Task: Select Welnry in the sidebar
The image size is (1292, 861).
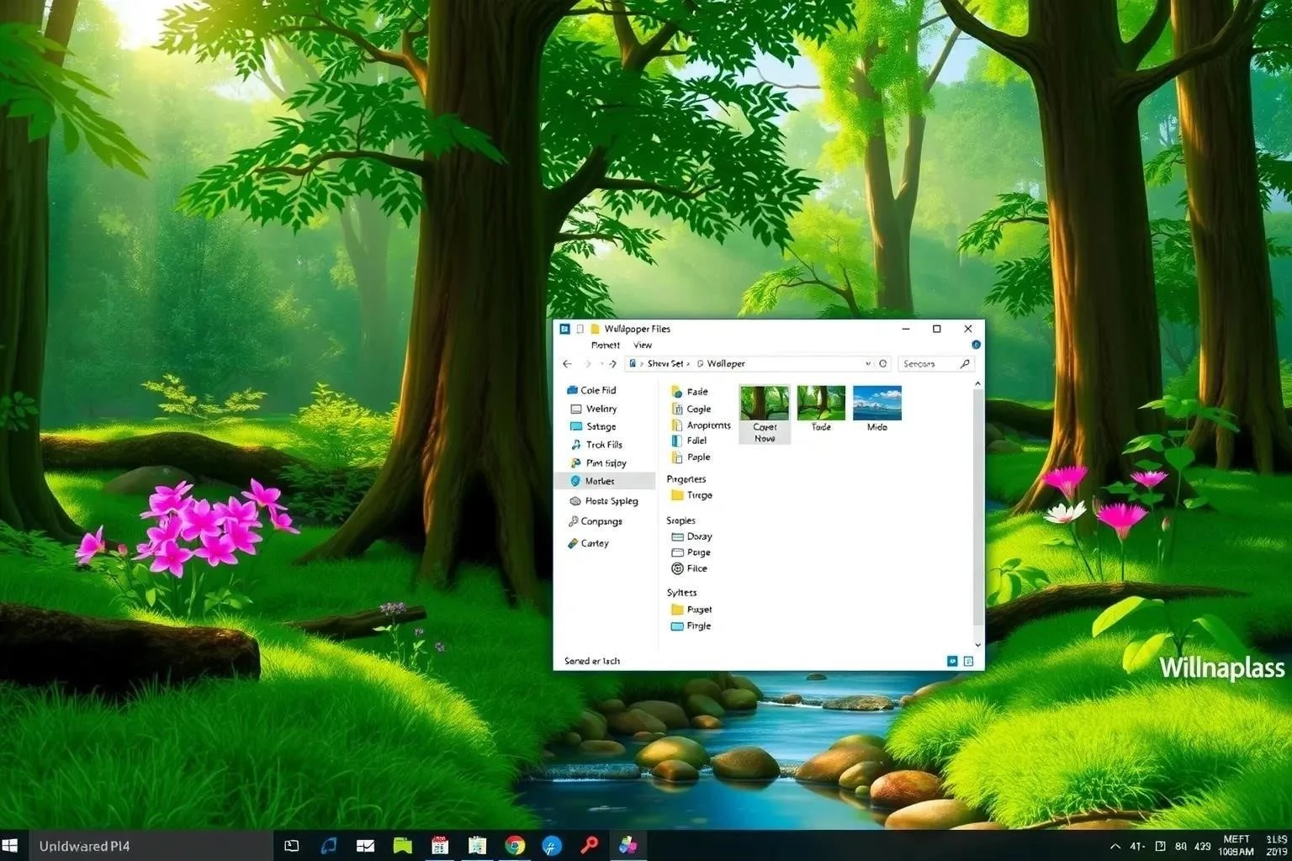Action: [594, 409]
